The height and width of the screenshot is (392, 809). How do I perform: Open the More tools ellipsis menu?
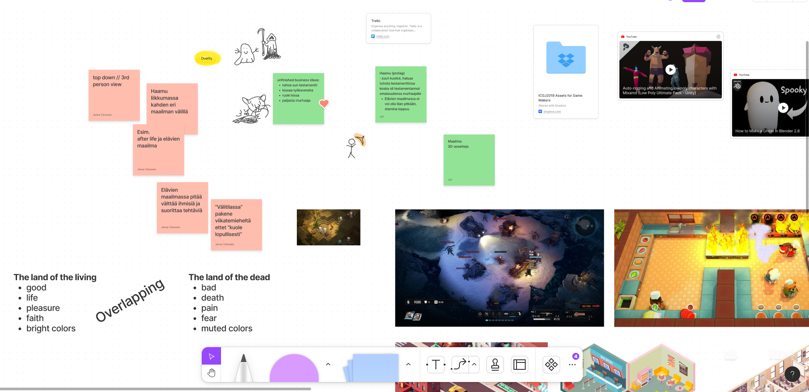[x=572, y=365]
